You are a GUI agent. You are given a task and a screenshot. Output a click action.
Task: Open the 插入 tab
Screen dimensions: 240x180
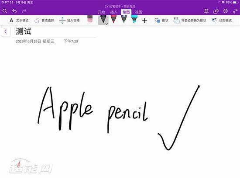coord(113,12)
